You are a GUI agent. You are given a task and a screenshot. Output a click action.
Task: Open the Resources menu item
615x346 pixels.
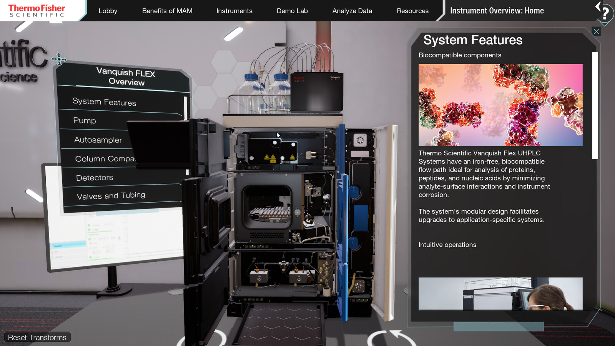412,11
